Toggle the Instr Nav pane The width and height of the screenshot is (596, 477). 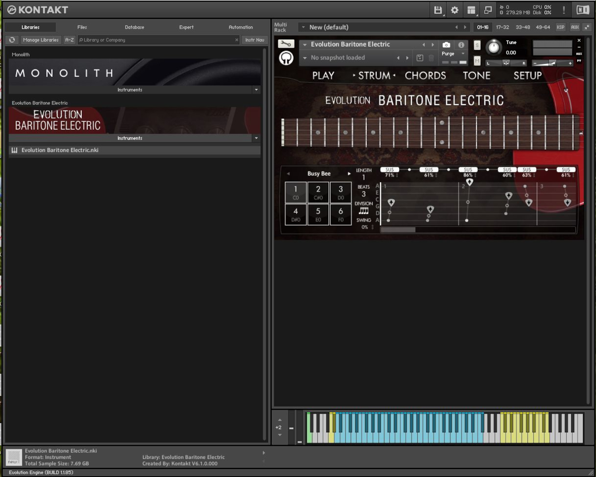pos(255,40)
